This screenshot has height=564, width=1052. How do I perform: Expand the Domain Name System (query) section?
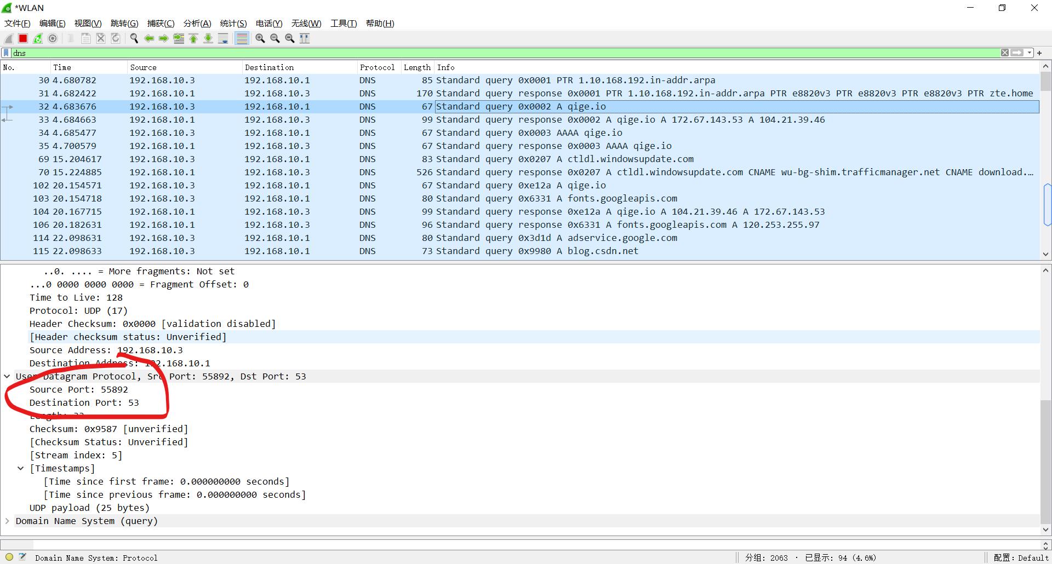(x=8, y=521)
